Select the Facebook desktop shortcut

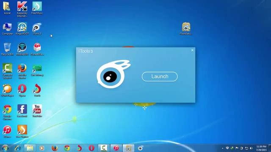[x=22, y=111]
